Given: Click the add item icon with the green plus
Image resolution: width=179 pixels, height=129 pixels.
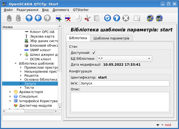Looking at the screenshot, I should [59, 18].
